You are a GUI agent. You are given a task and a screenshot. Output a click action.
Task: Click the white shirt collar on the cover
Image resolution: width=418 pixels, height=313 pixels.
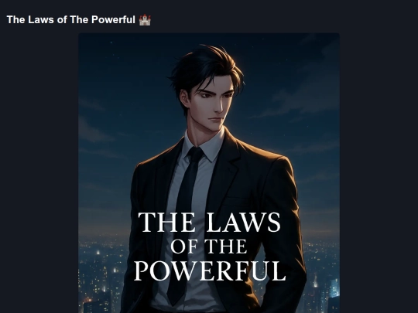pos(205,145)
